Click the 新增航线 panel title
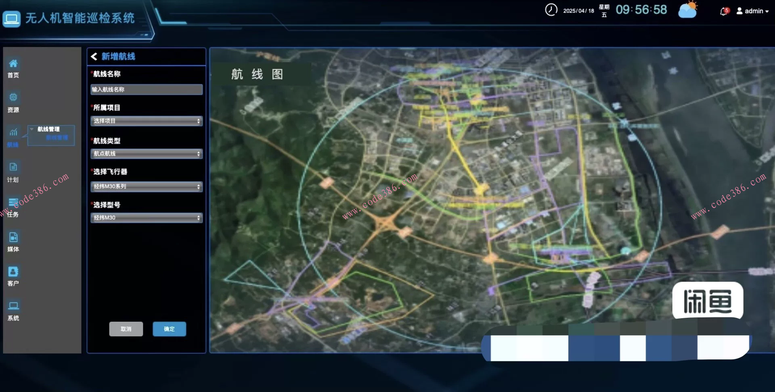This screenshot has height=392, width=775. click(118, 56)
